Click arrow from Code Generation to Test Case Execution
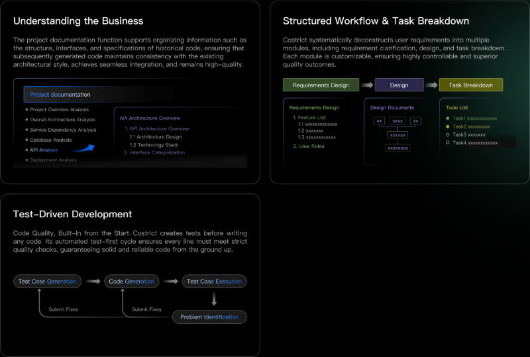 (171, 281)
